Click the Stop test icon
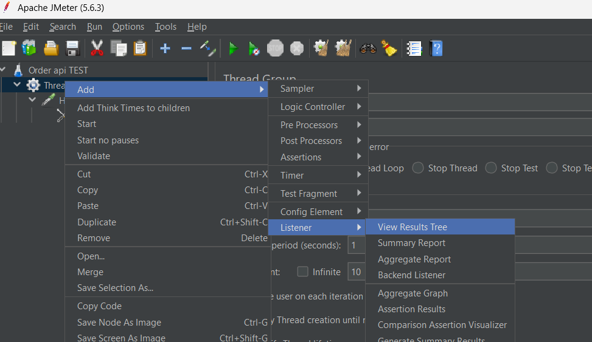This screenshot has width=592, height=342. 275,48
